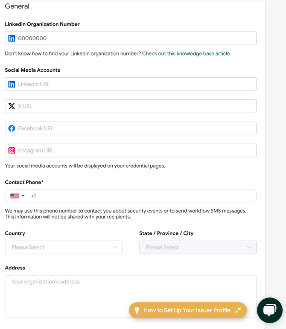Focus the LinkedIn Organization Number field

coord(131,38)
